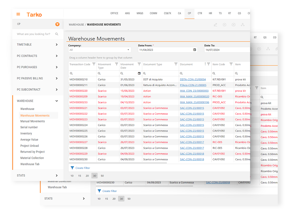
Task: Click filter icon on Item Code column
Action: 231,64
